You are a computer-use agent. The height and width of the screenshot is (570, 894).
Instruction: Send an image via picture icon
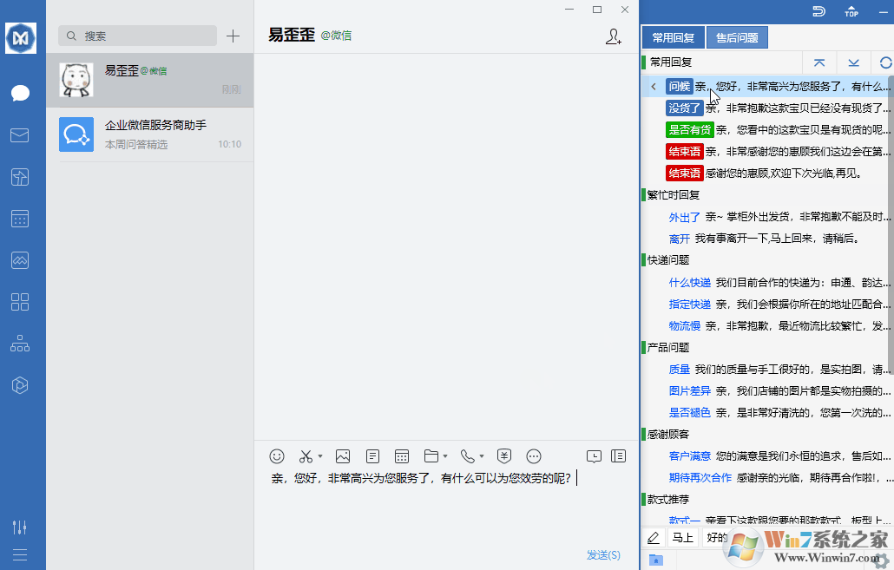pyautogui.click(x=343, y=456)
